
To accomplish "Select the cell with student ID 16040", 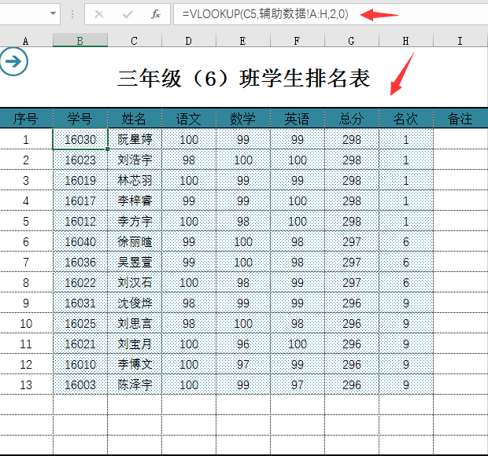I will coord(80,241).
